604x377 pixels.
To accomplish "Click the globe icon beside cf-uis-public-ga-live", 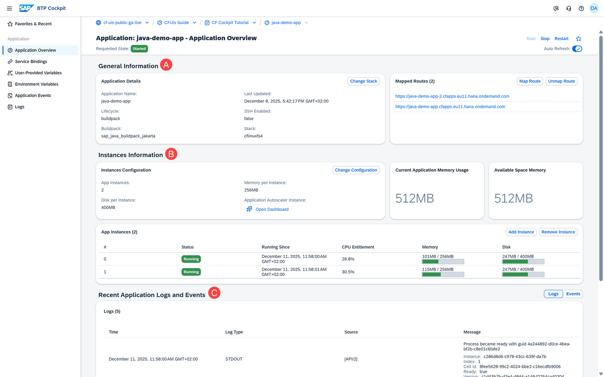I will tap(99, 23).
